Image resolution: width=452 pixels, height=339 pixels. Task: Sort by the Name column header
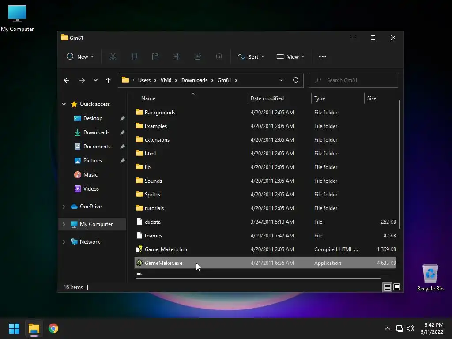(191, 98)
